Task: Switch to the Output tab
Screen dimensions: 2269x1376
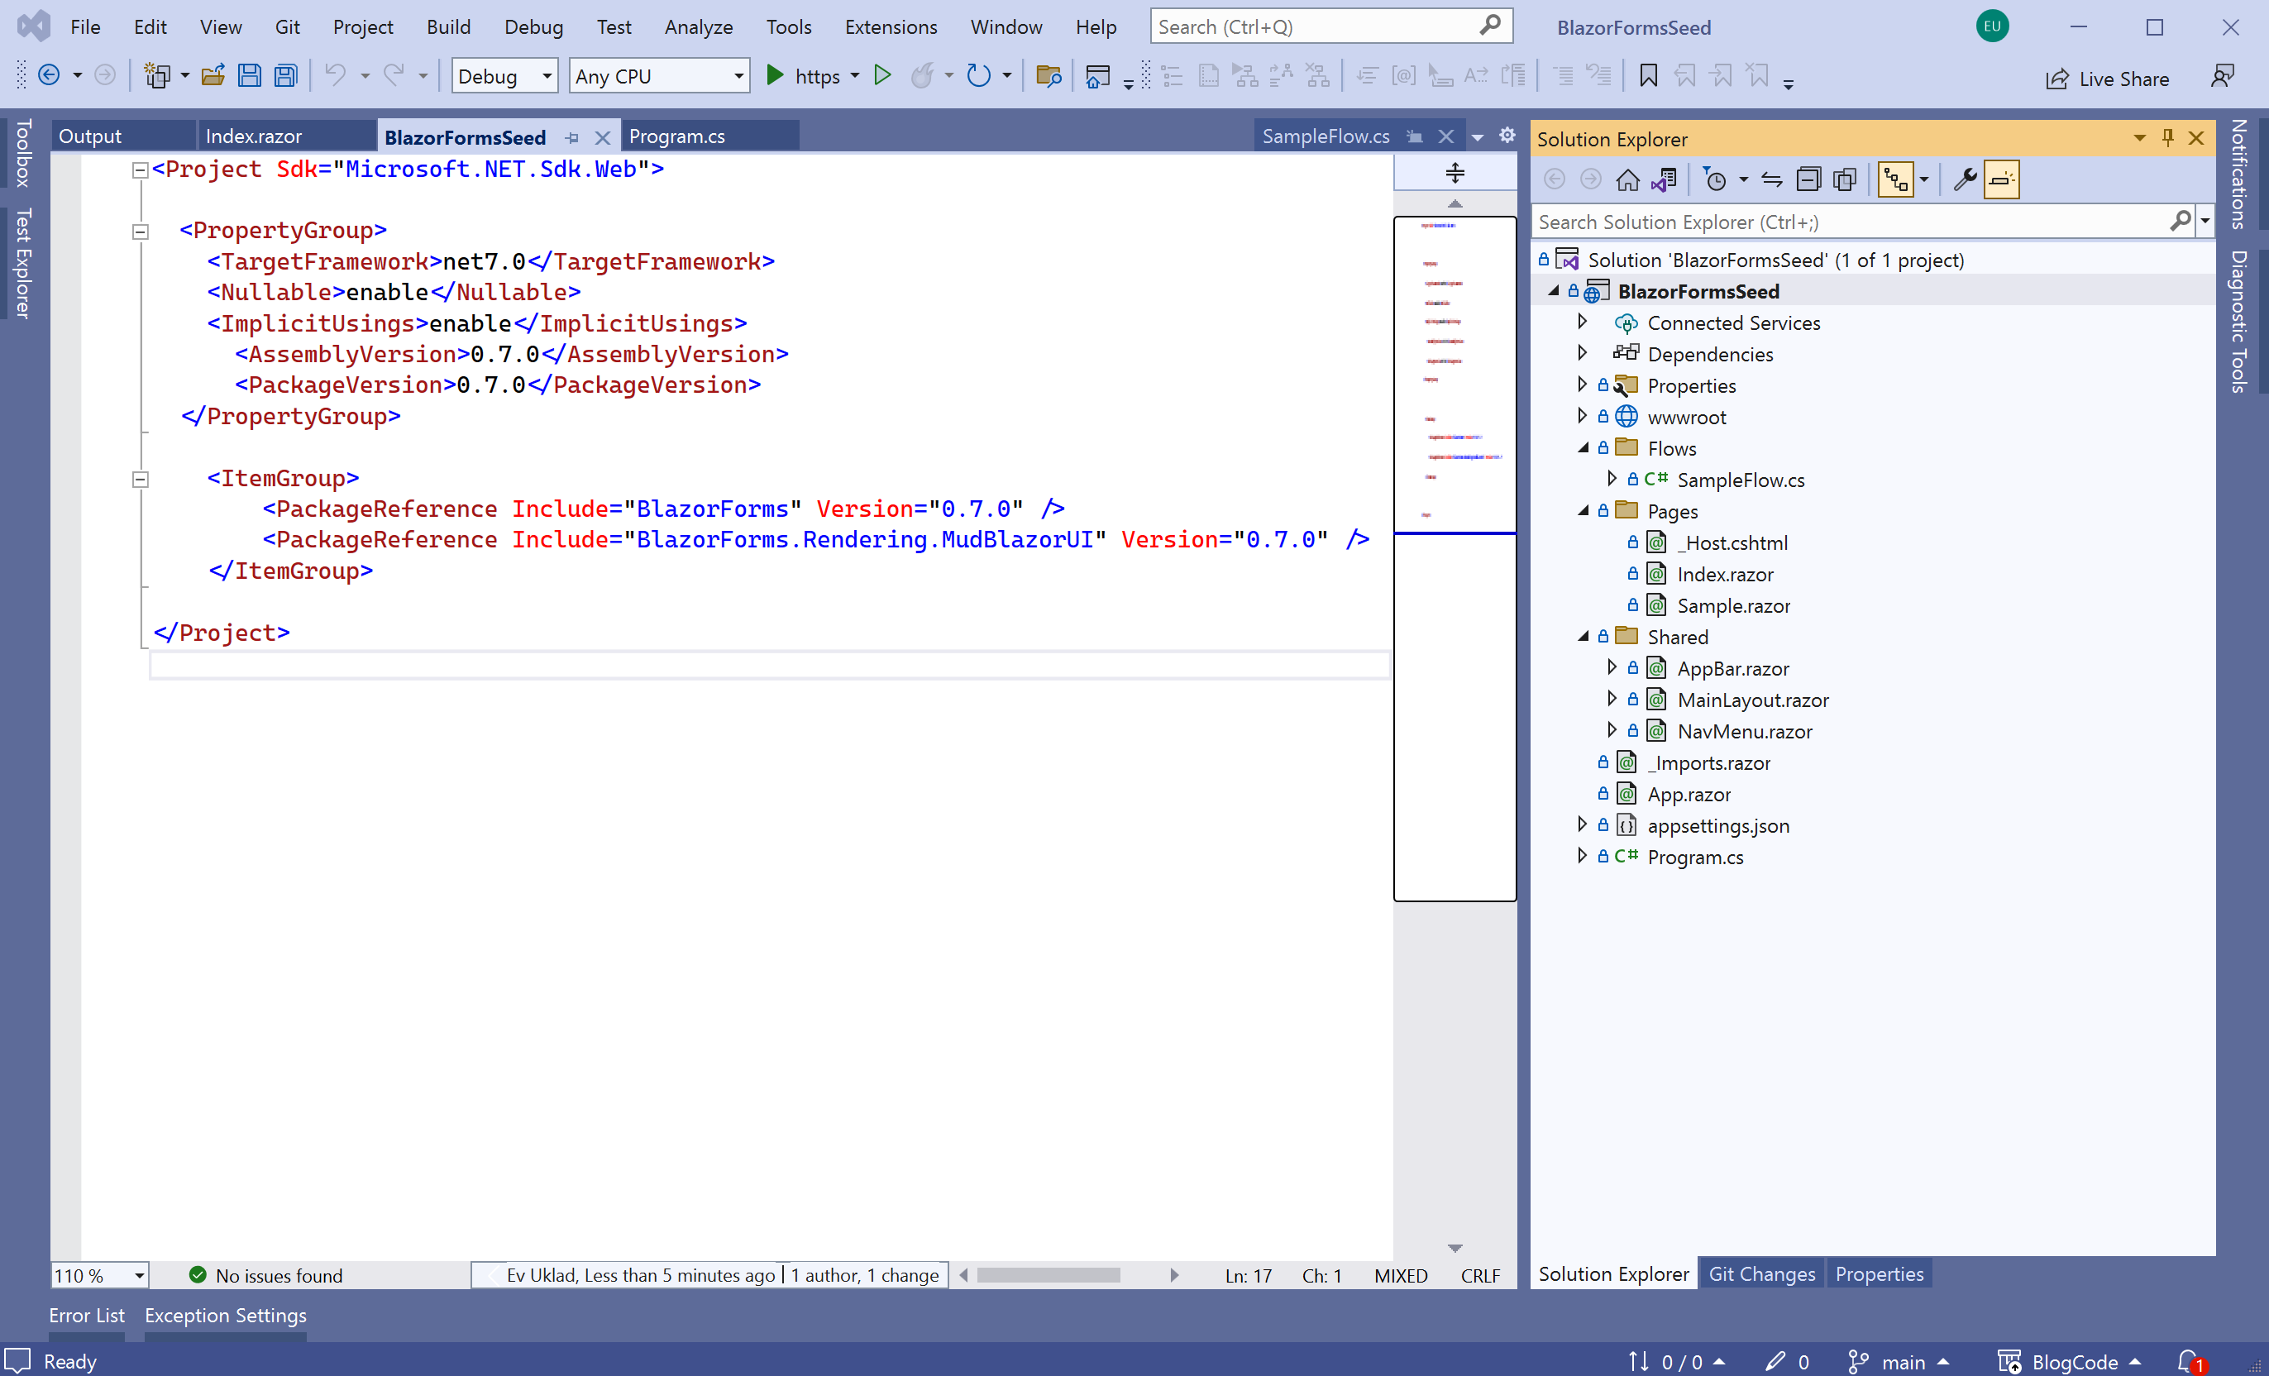Action: 122,136
